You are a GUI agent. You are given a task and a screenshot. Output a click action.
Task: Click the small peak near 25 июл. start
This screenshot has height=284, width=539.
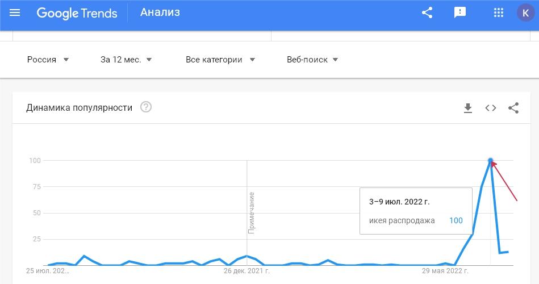click(x=85, y=256)
